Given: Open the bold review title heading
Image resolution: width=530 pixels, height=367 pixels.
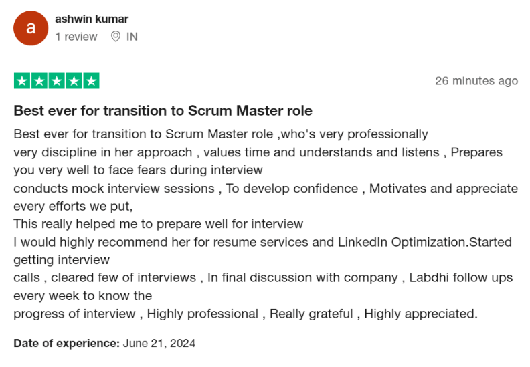Looking at the screenshot, I should click(163, 110).
